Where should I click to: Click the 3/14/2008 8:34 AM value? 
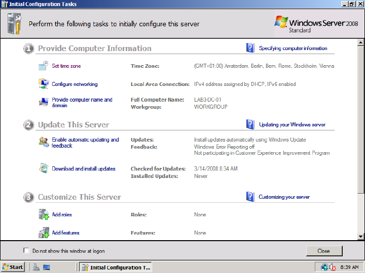216,169
